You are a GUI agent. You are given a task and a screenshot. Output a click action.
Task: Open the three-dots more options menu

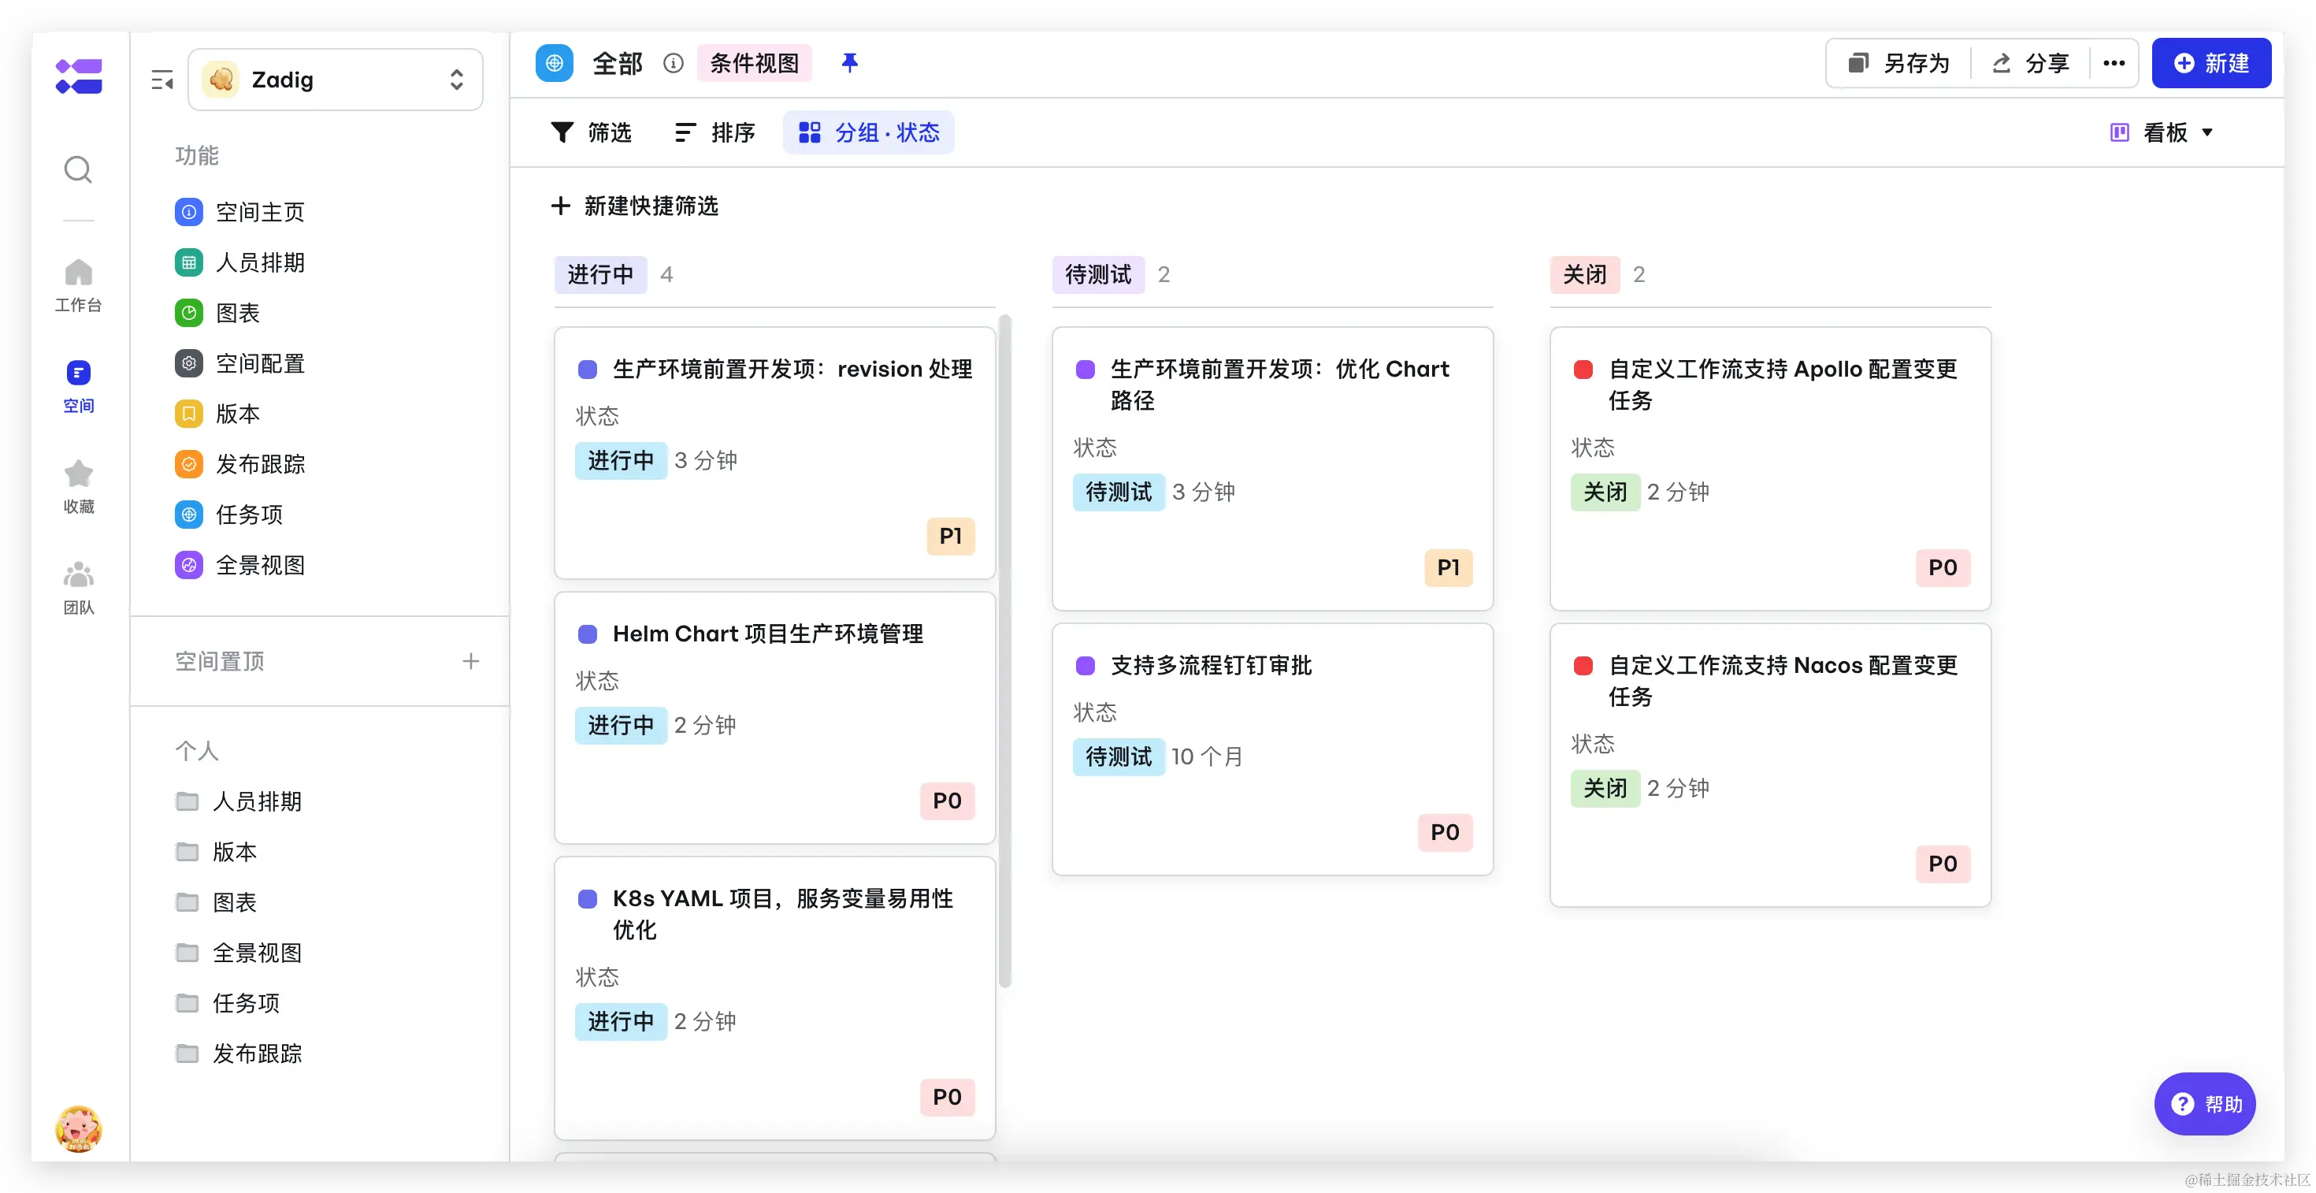point(2114,63)
